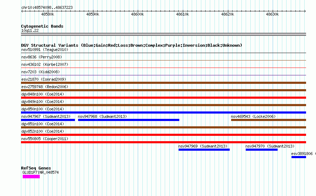
Task: Click the red nsv550805 loss bar
Action: [163, 142]
